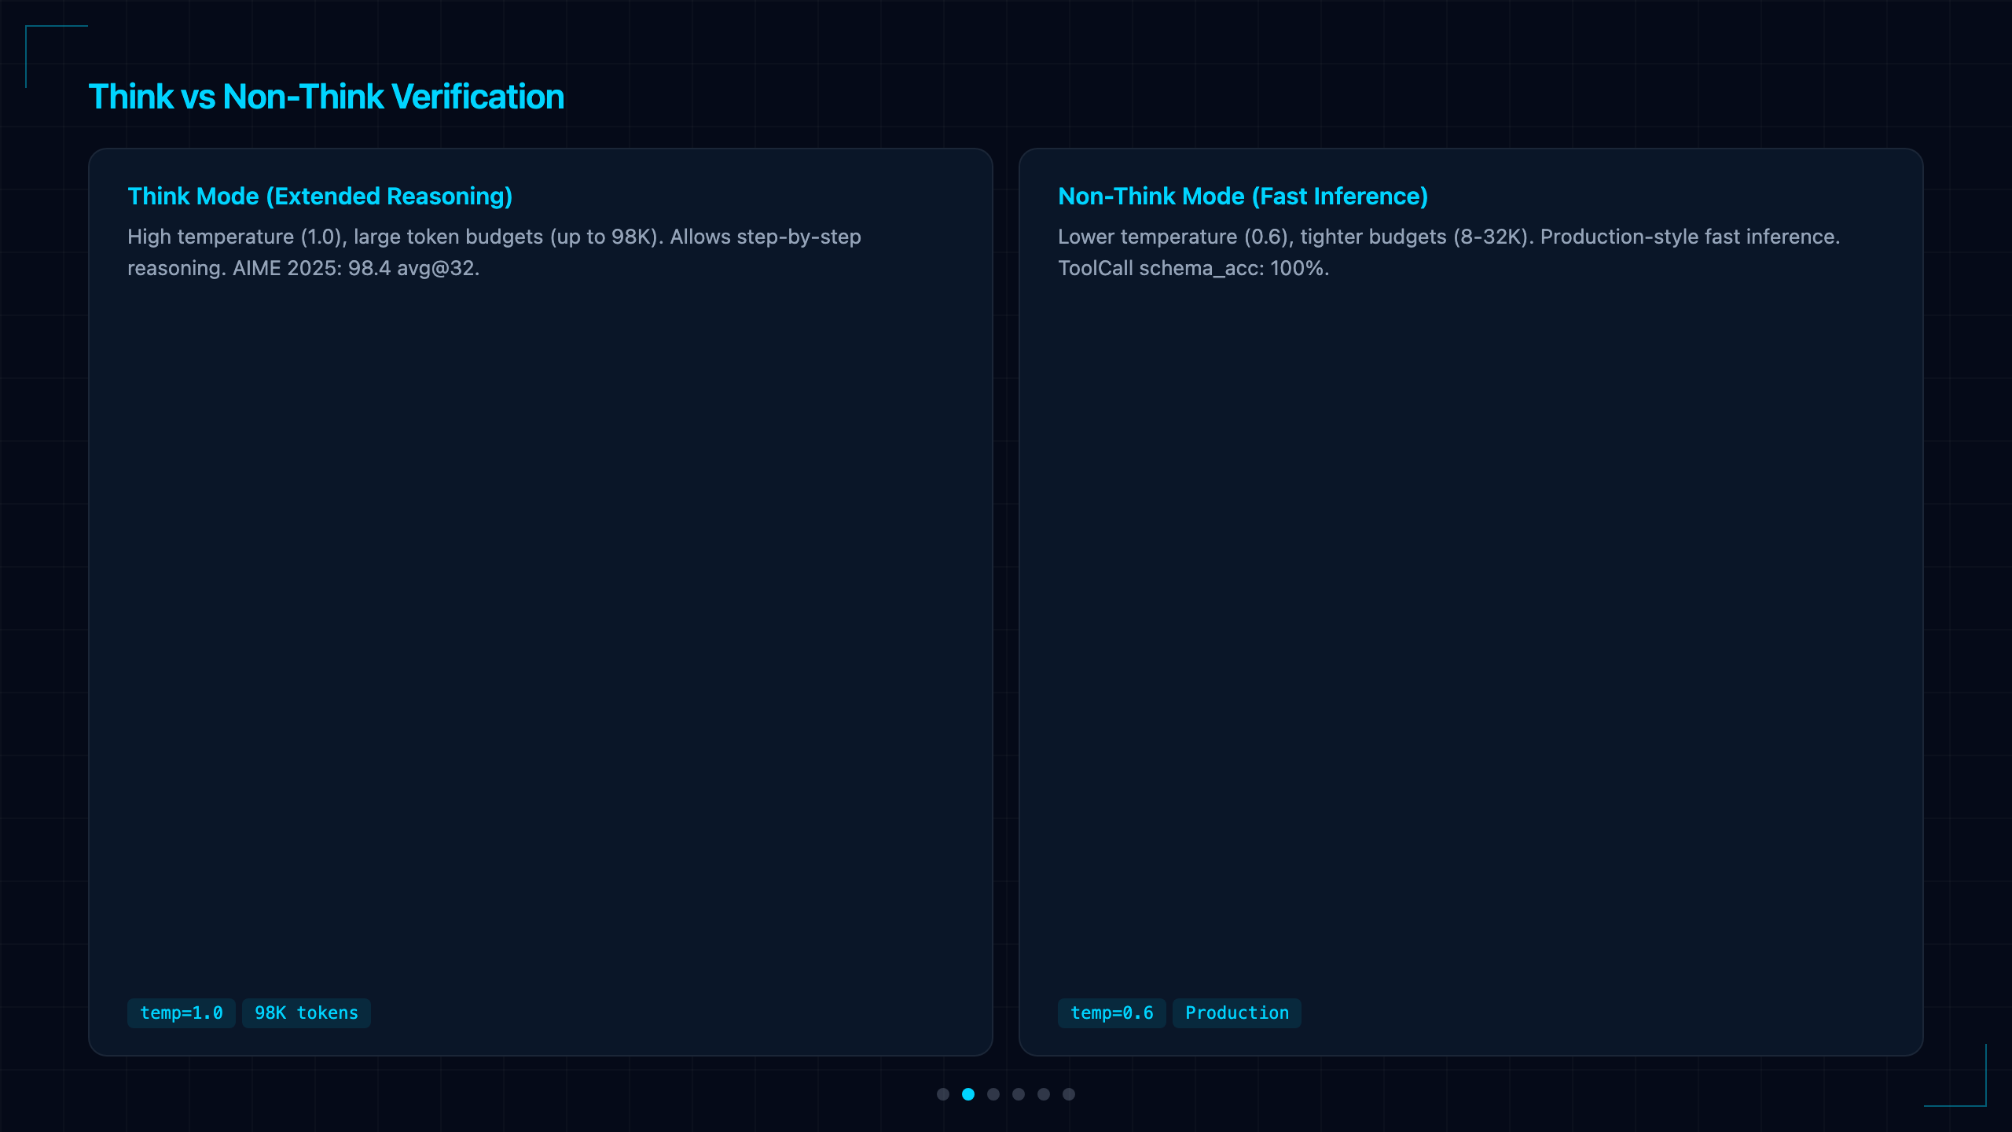
Task: Go to the first slide pagination dot
Action: 943,1094
